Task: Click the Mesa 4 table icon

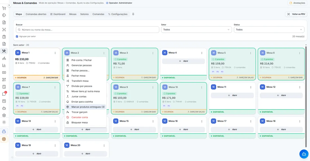Action: coord(165,53)
